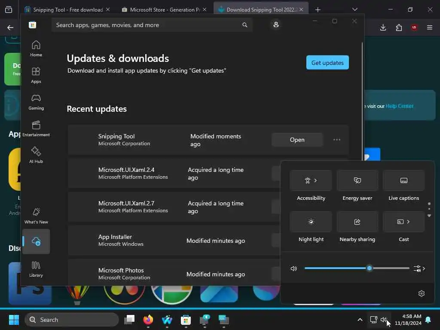Open Home in Microsoft Store sidebar
The height and width of the screenshot is (330, 440).
tap(36, 49)
